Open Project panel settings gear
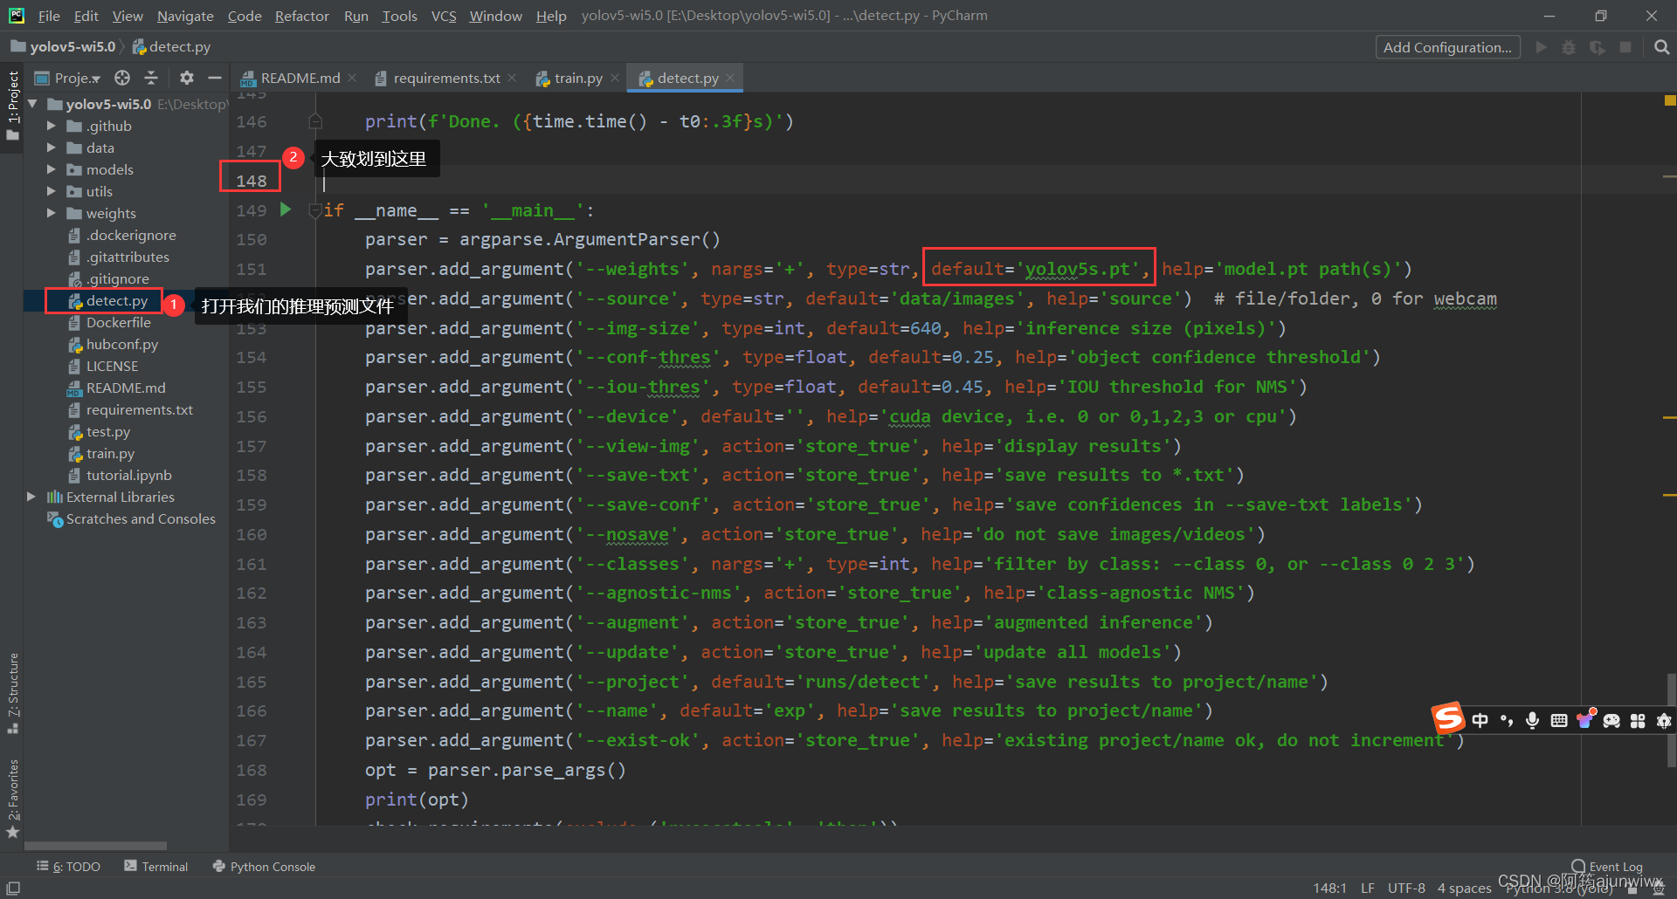Screen dimensions: 1677x899 (x=186, y=78)
